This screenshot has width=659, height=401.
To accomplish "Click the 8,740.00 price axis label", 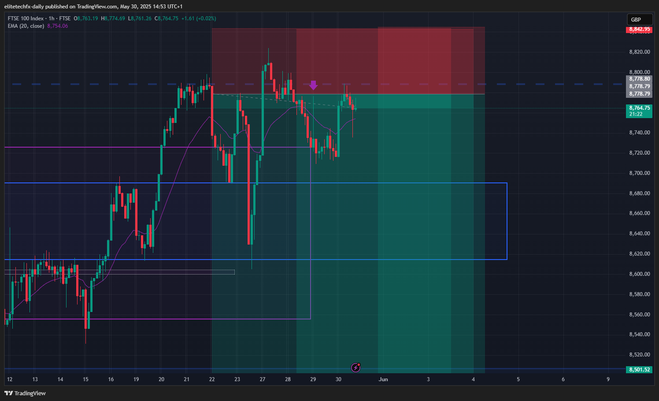I will point(639,133).
